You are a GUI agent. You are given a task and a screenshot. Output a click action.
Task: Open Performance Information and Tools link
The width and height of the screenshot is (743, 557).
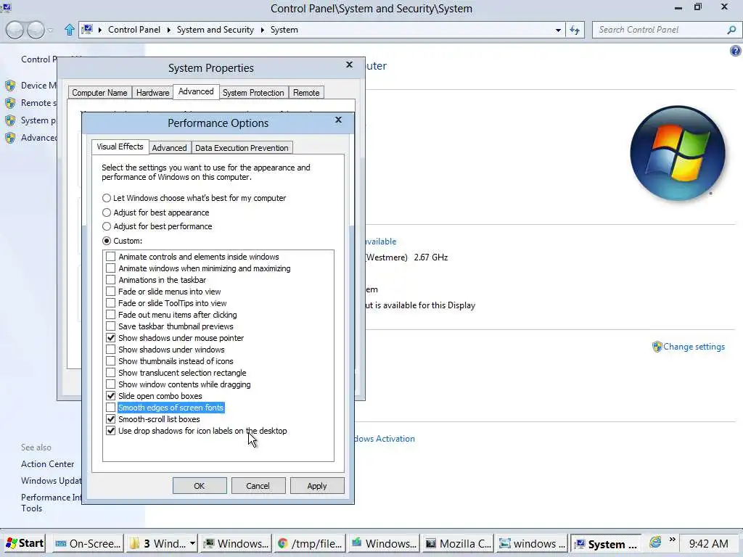tap(52, 503)
